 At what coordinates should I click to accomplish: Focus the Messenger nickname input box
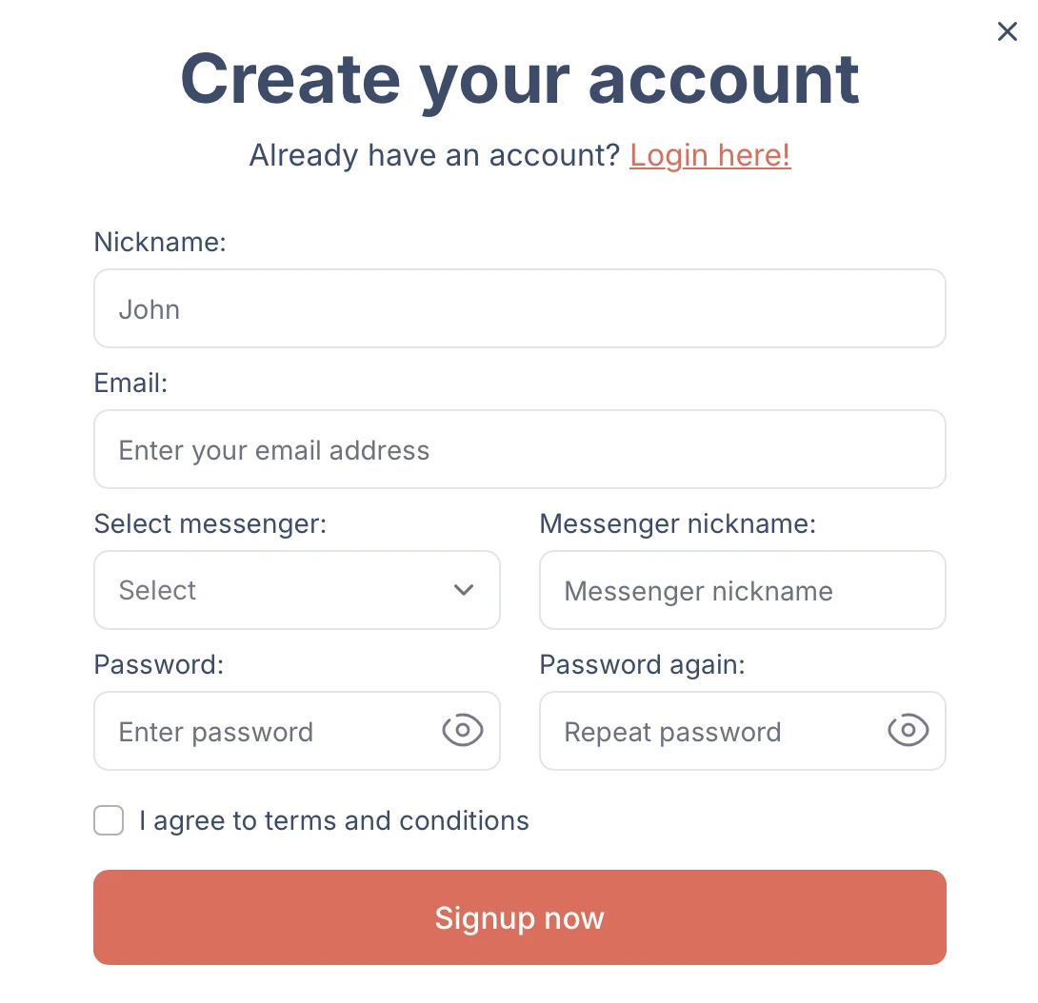click(743, 590)
